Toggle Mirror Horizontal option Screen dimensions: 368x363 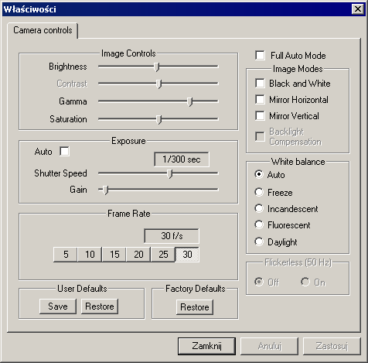tap(260, 100)
